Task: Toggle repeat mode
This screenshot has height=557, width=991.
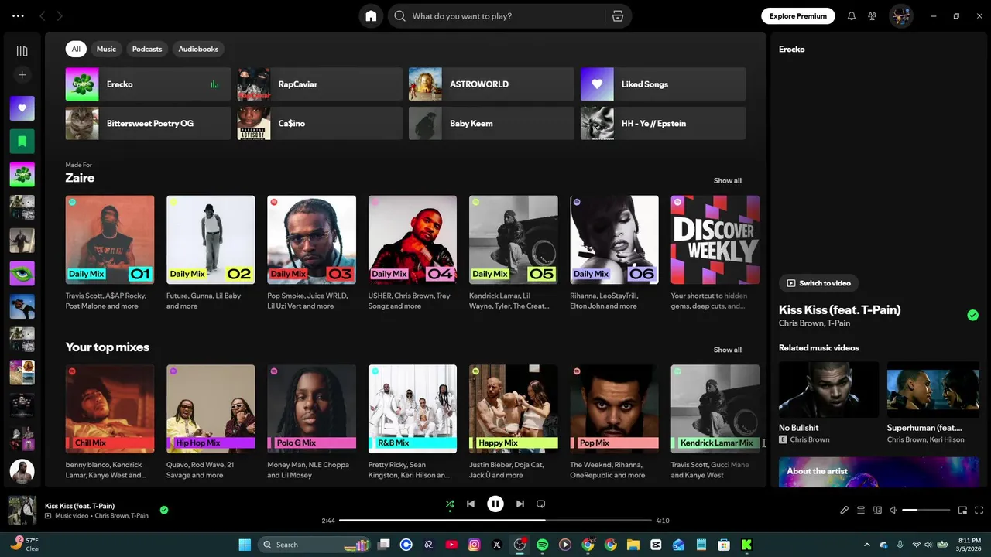Action: (x=541, y=504)
